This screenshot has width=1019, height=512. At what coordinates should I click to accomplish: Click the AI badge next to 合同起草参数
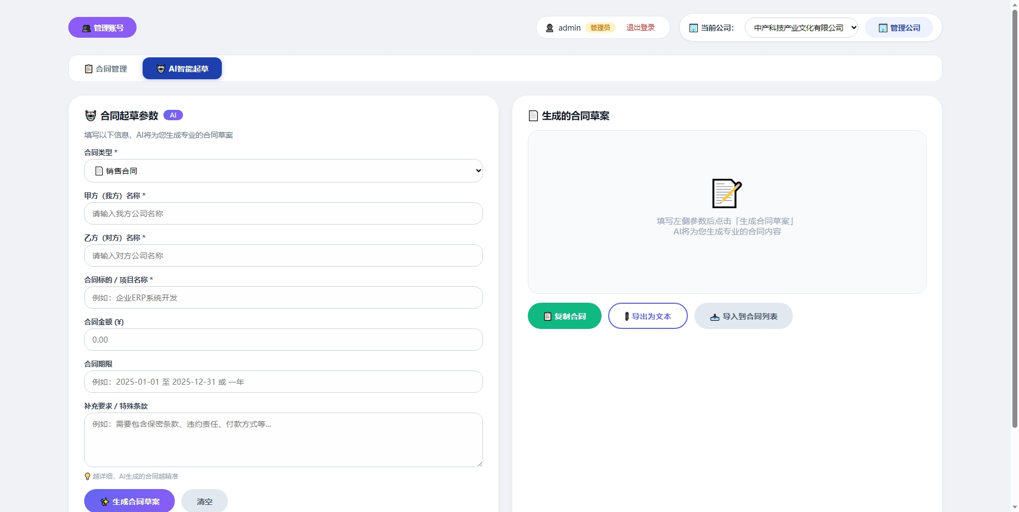tap(173, 115)
